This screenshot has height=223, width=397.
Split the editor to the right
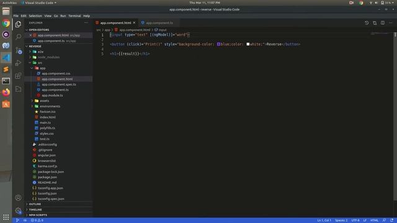383,23
